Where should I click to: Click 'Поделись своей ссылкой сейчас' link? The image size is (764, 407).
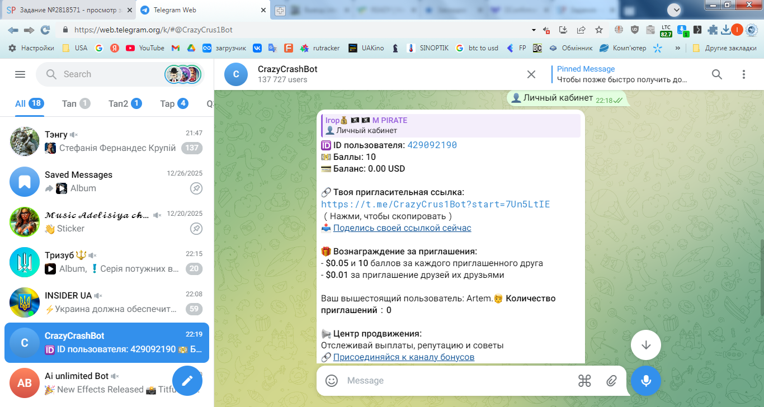click(402, 228)
